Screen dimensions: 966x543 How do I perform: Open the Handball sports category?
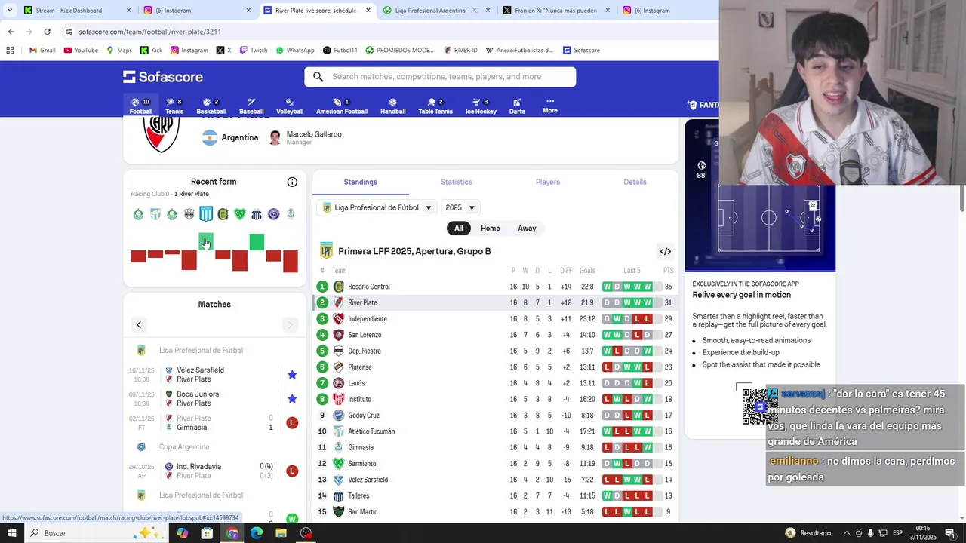click(392, 106)
